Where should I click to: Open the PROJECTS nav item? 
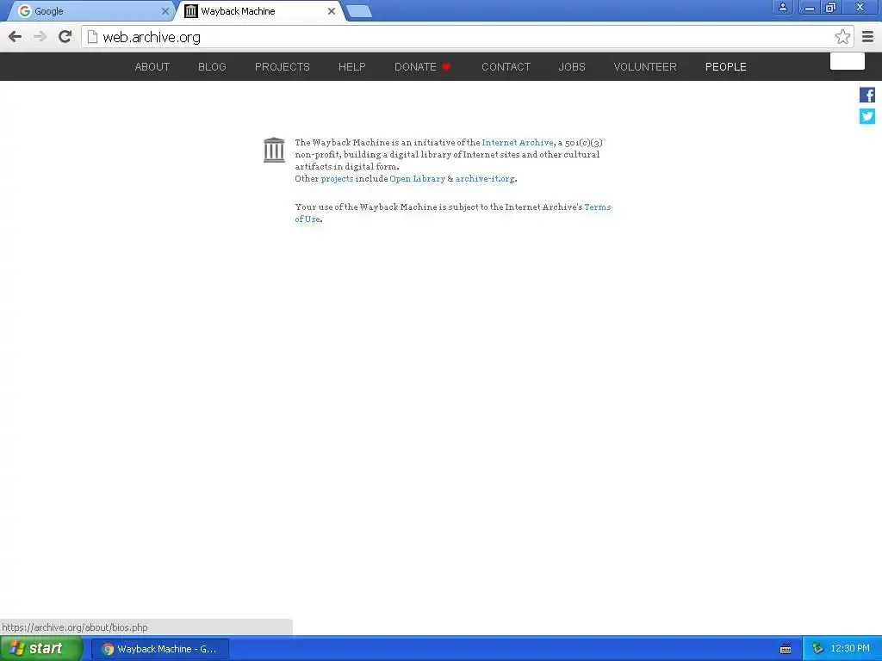click(283, 67)
